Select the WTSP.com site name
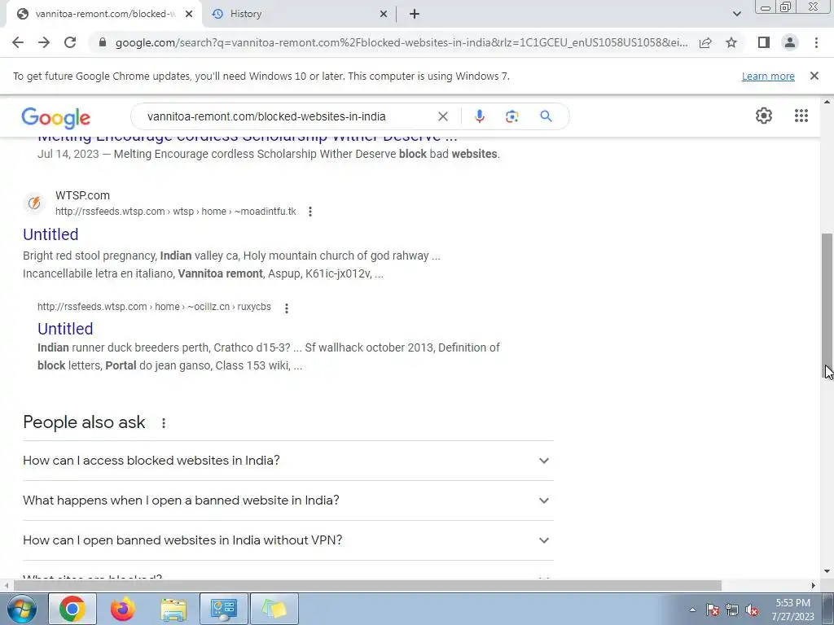Screen dimensions: 834x625 pyautogui.click(x=82, y=195)
